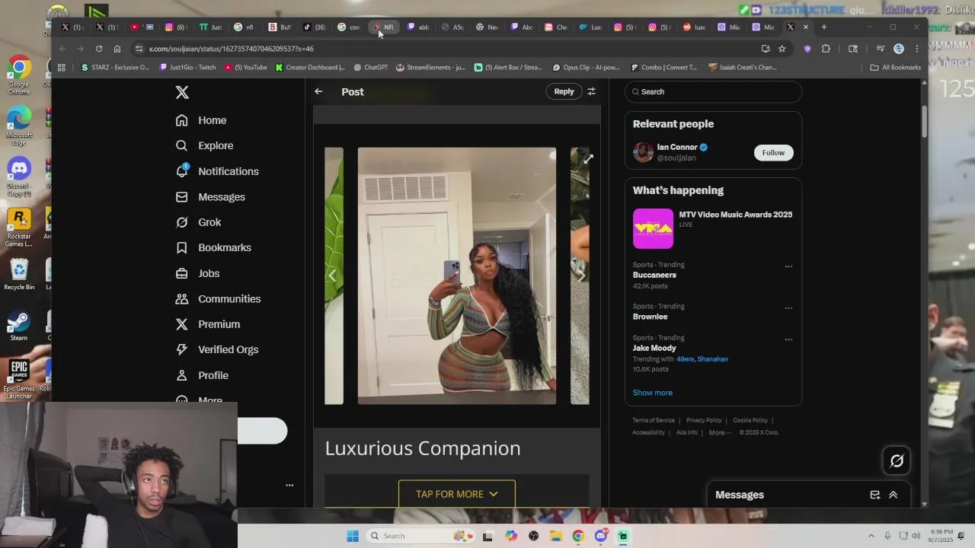Open ChatGPT bookmark

(x=370, y=67)
